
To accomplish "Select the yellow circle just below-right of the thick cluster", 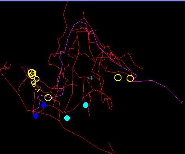I will point(37,79).
